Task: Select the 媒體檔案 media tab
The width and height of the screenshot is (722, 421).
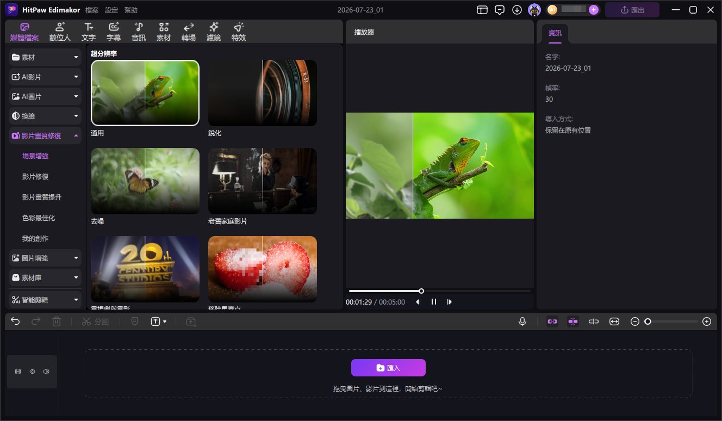Action: [x=24, y=32]
